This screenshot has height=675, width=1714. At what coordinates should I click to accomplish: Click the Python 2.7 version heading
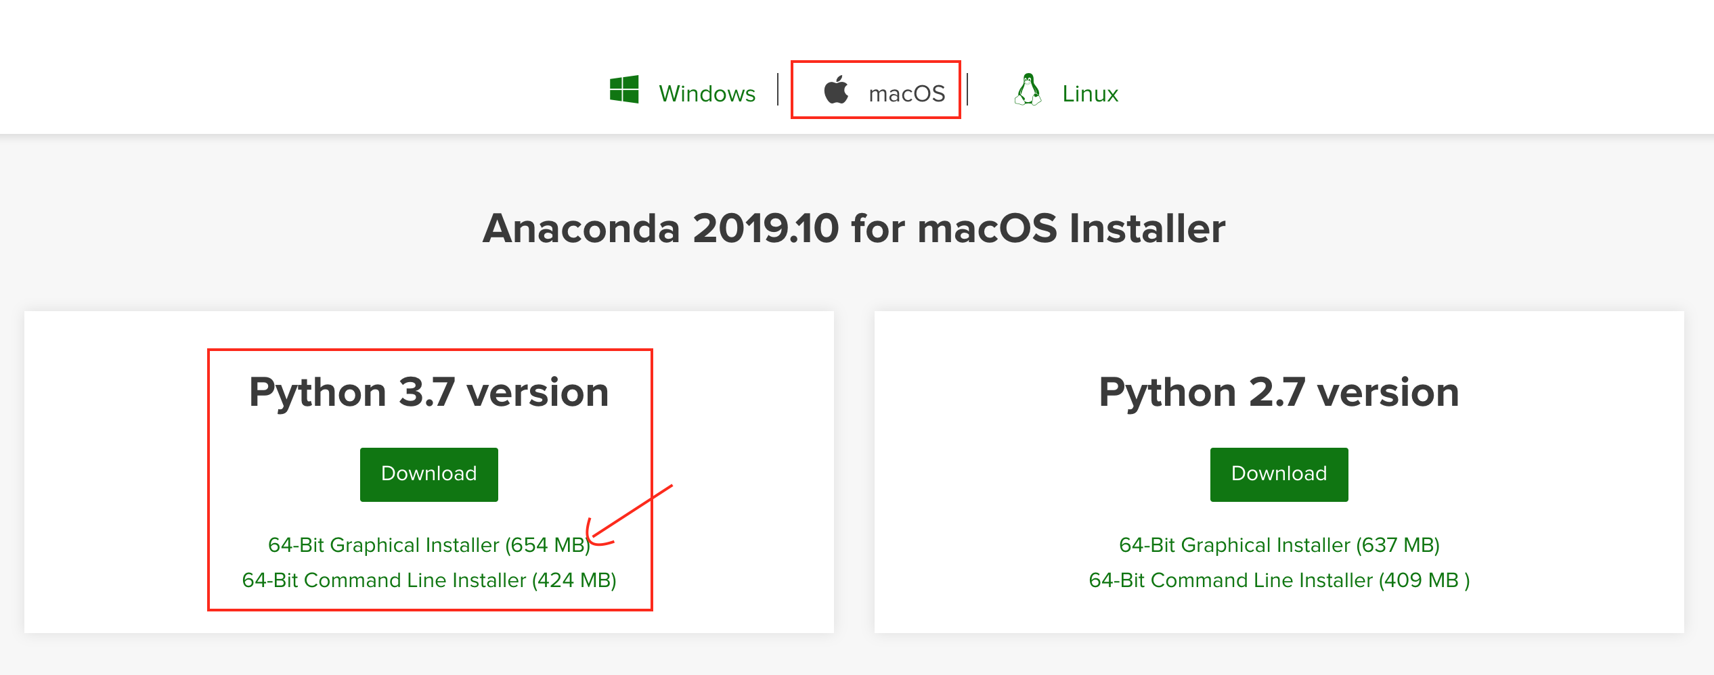pos(1279,392)
